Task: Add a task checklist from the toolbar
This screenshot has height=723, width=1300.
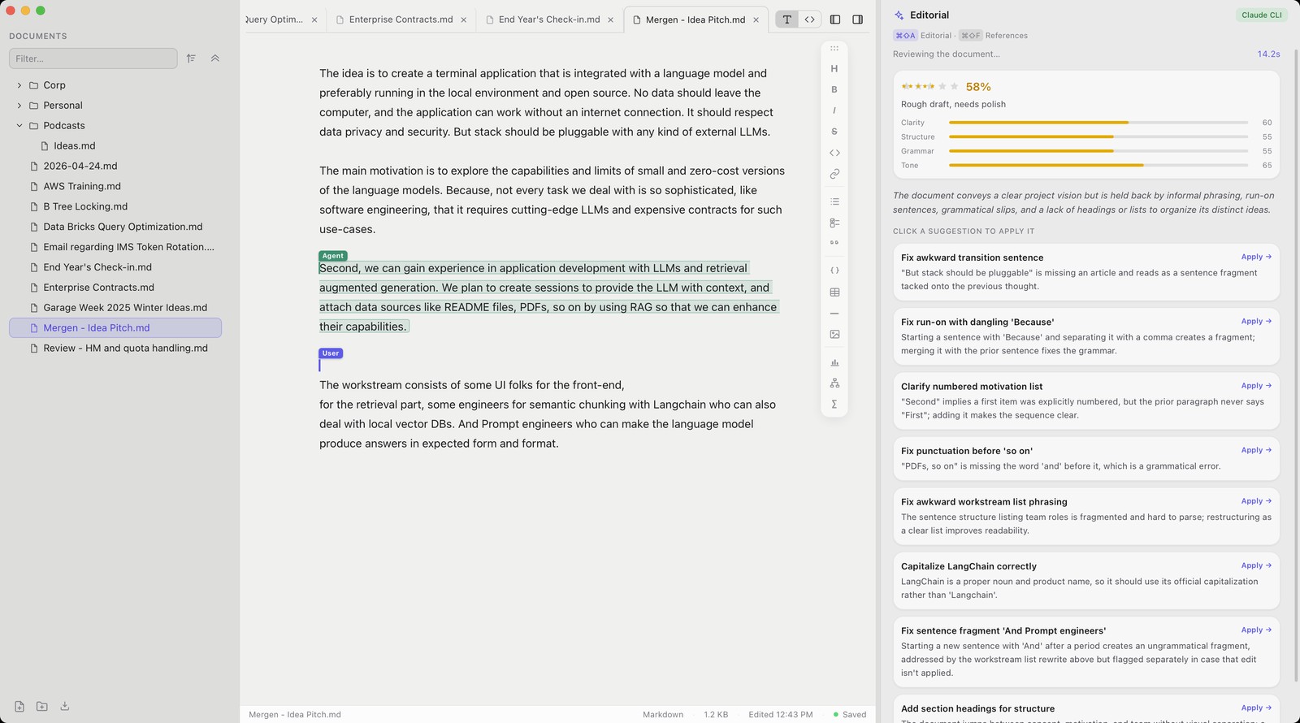Action: point(834,223)
